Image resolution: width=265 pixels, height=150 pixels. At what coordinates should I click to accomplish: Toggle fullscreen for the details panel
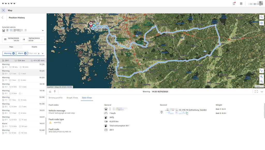pos(256,91)
